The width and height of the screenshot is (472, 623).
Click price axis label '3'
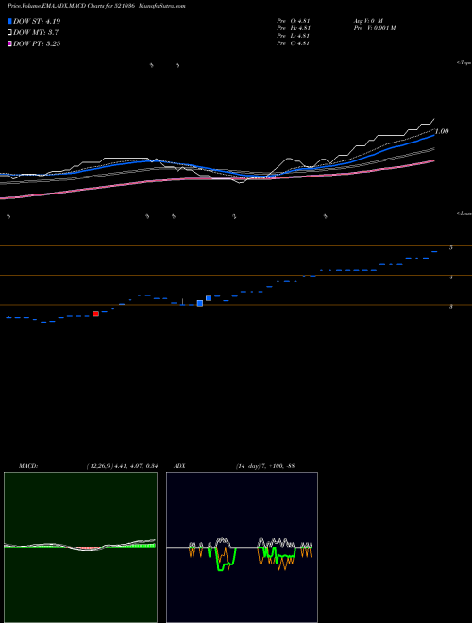tap(451, 307)
